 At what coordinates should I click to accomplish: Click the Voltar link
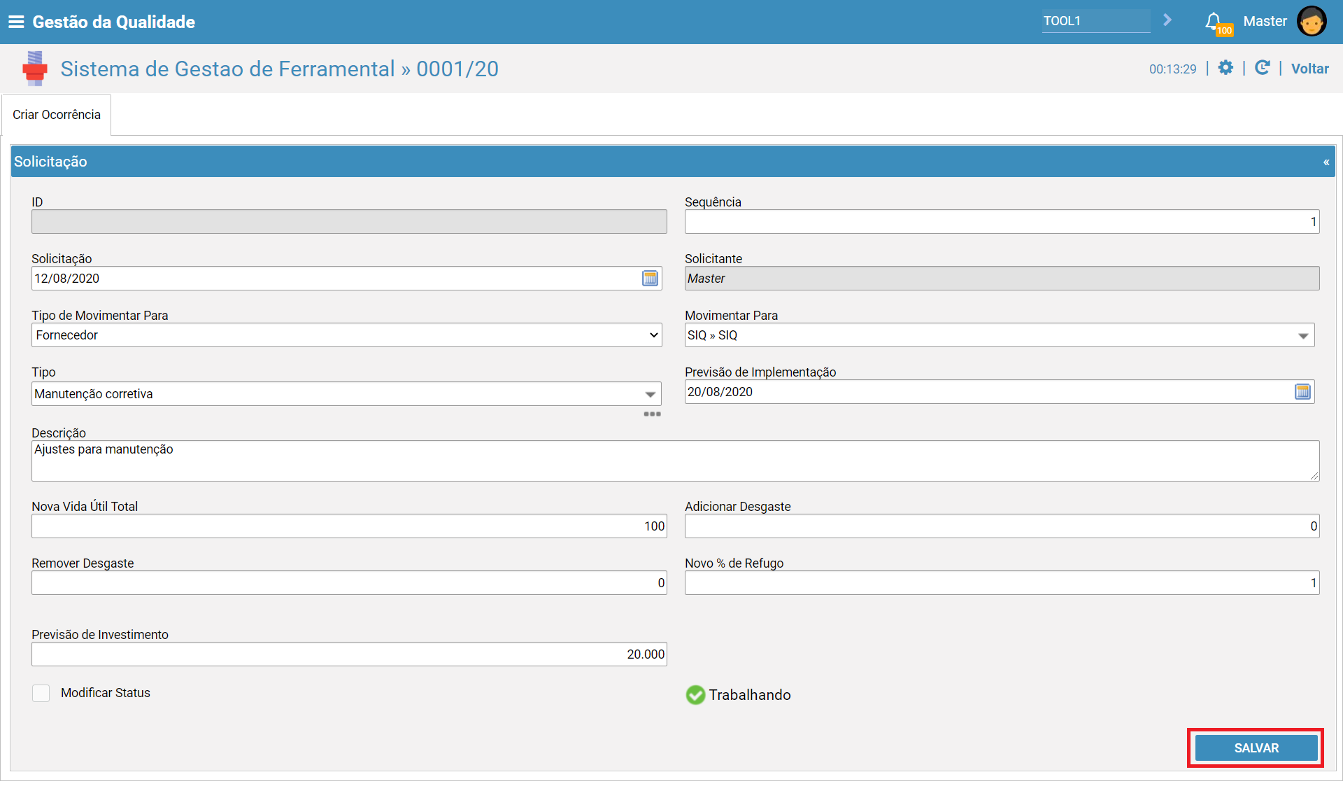click(x=1309, y=69)
